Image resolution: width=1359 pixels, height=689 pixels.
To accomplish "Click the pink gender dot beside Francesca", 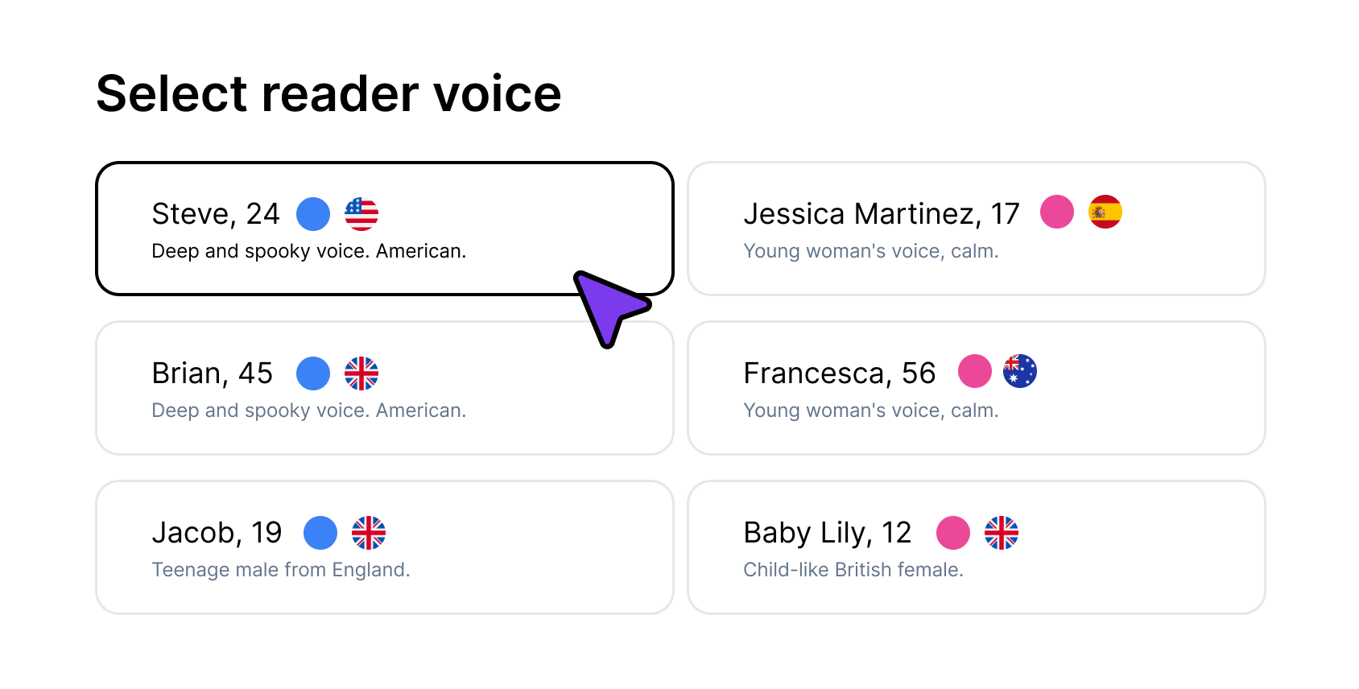I will (974, 372).
